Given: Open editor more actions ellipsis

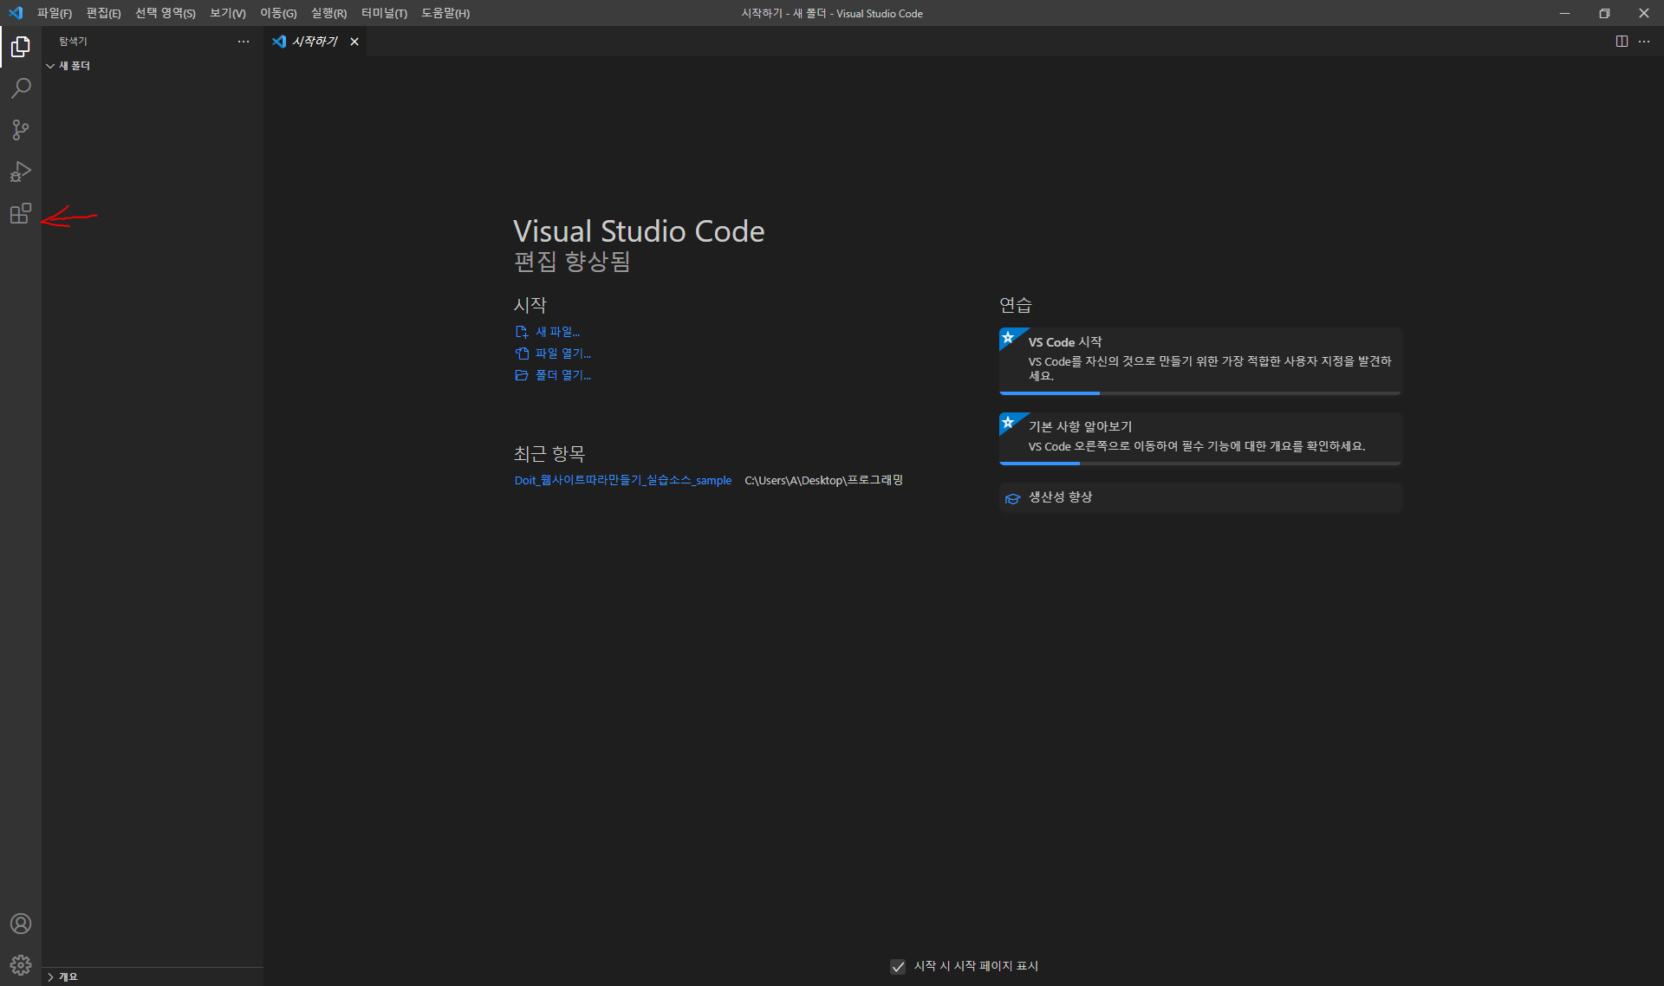Looking at the screenshot, I should point(1644,42).
